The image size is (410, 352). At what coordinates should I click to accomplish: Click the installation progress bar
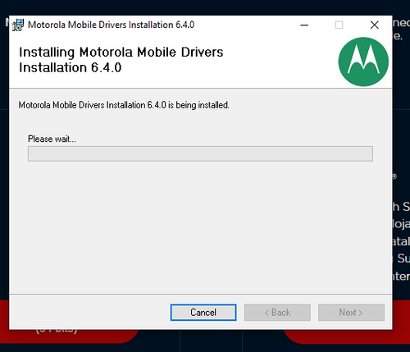click(200, 153)
